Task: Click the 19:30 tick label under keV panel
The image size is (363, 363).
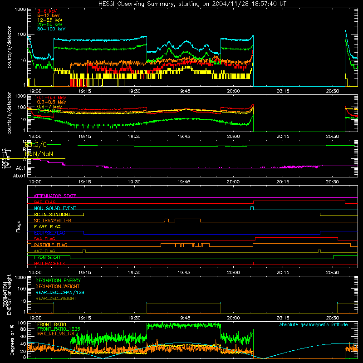Action: 134,91
